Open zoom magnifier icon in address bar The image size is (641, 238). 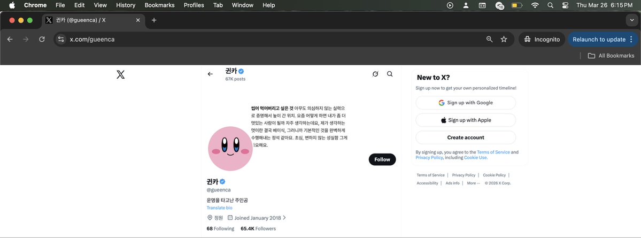tap(489, 39)
